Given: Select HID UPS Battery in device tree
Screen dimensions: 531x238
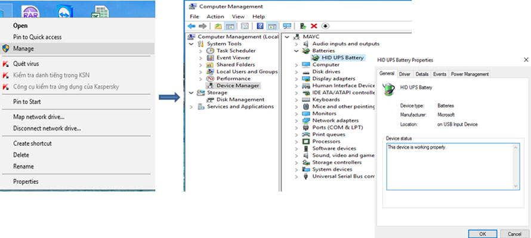Looking at the screenshot, I should pos(342,58).
